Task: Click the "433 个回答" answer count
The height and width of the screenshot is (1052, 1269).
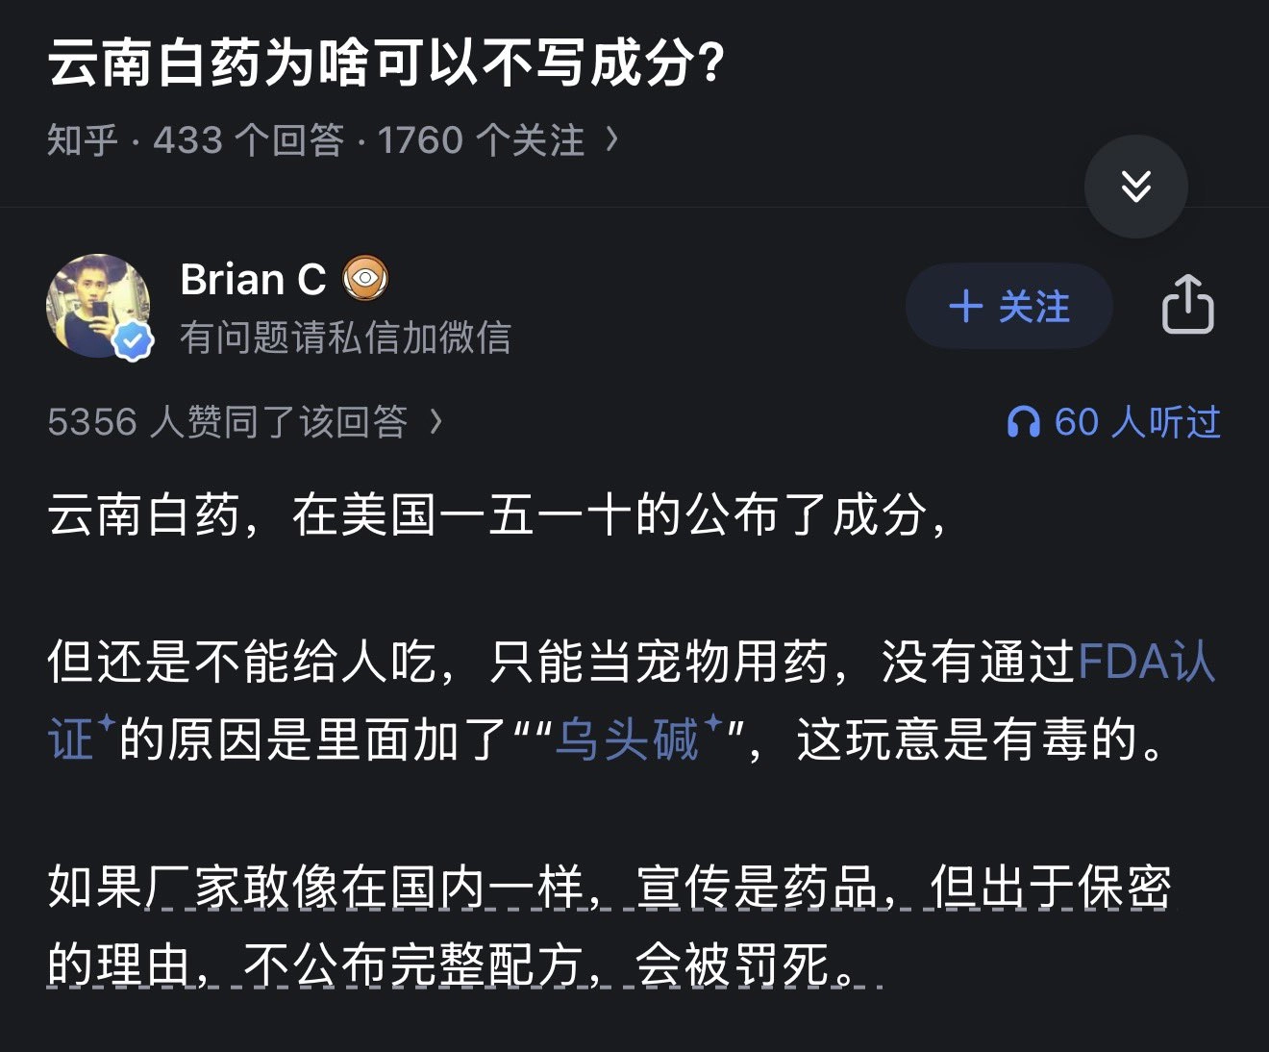Action: point(248,140)
